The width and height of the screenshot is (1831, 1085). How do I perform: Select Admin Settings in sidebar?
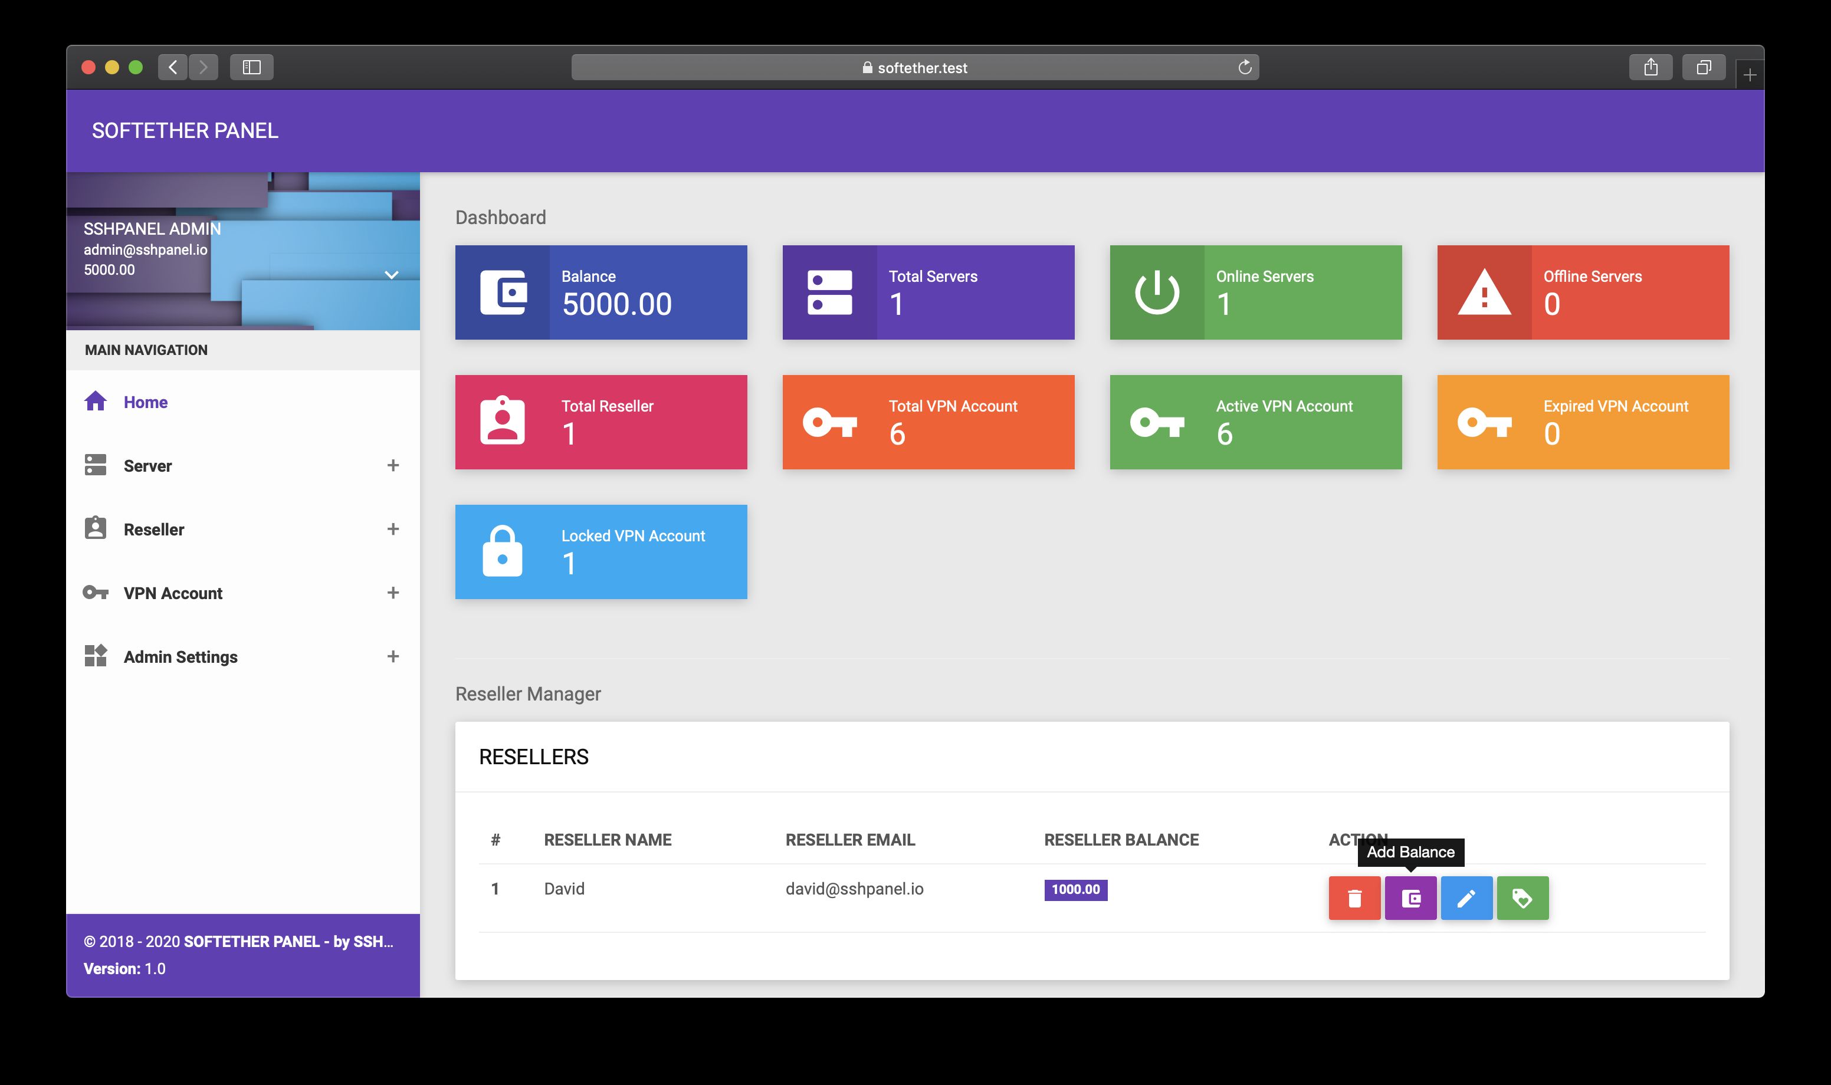[x=180, y=656]
